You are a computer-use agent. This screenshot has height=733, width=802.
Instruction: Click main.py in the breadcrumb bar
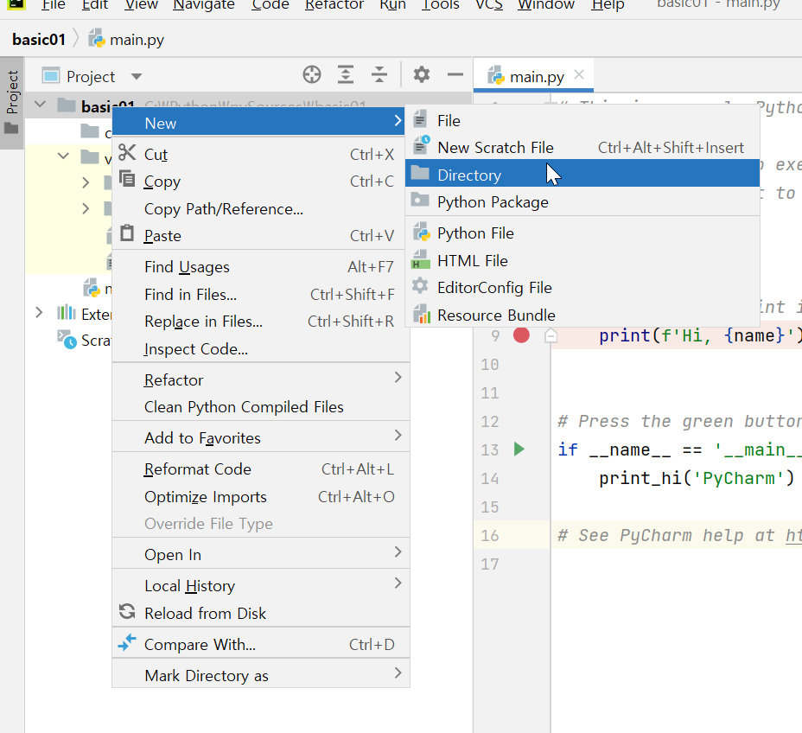point(126,40)
